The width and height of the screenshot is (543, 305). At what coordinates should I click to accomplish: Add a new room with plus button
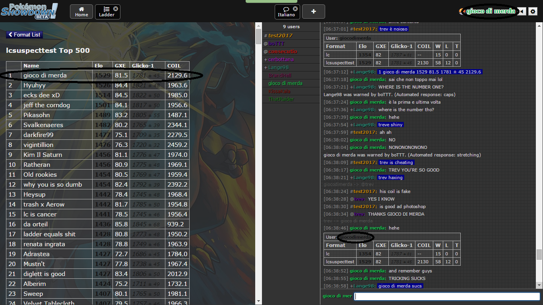[x=313, y=12]
